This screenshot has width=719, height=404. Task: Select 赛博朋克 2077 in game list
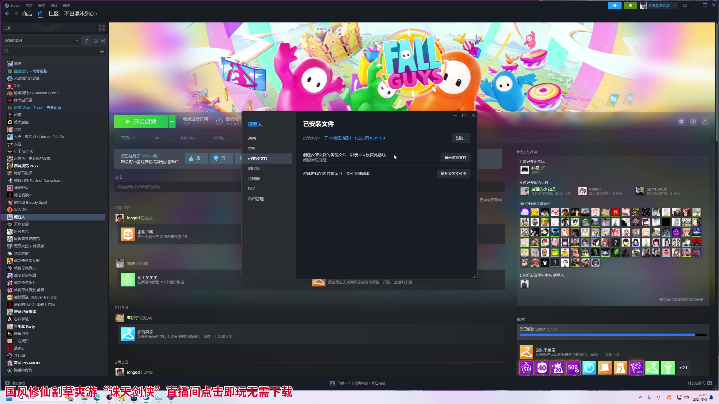coord(26,166)
